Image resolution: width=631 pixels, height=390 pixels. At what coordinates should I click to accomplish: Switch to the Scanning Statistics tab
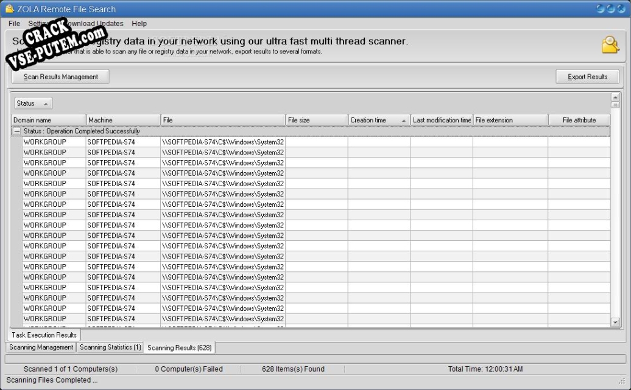110,347
